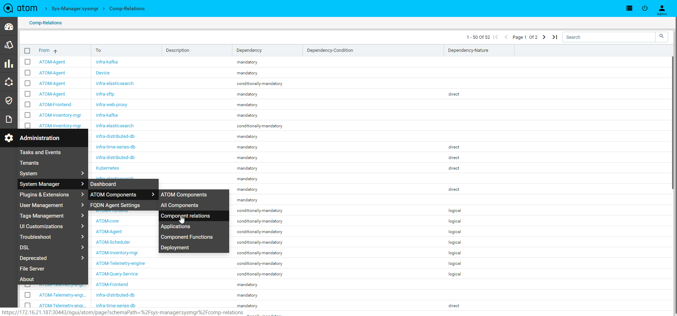Screen dimensions: 677x316
Task: Click the From column sort arrow
Action: 55,51
